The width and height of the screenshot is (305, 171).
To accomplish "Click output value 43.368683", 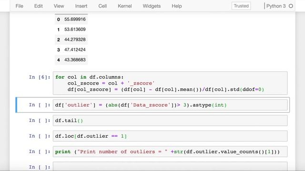I will pos(75,60).
